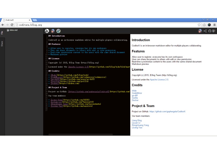The width and height of the screenshot is (217, 154).
Task: Open the go-diff link in preview
Action: point(135,95)
